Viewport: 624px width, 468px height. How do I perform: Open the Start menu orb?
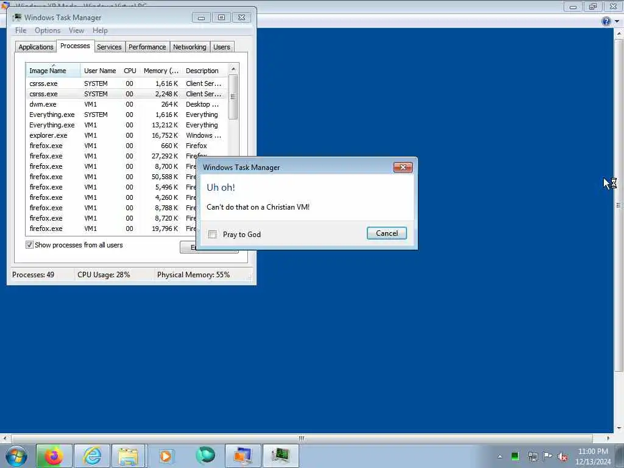pyautogui.click(x=16, y=456)
